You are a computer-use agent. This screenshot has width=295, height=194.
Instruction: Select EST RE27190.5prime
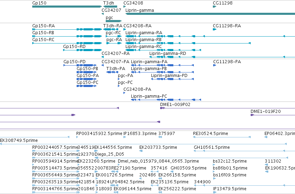[x=129, y=168]
